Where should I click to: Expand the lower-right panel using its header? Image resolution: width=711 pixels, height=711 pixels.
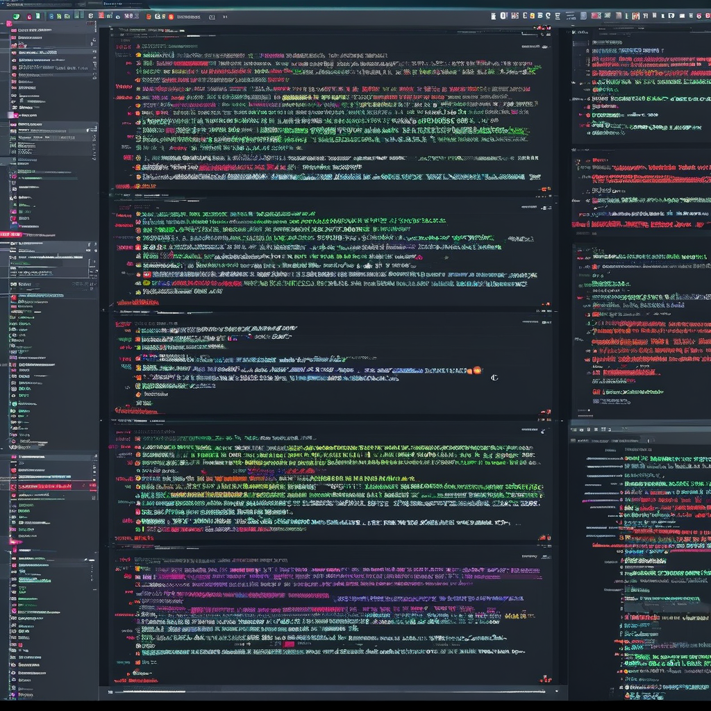tap(639, 430)
